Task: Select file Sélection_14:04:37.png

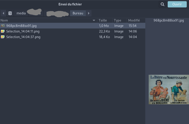Action: (x=73, y=37)
